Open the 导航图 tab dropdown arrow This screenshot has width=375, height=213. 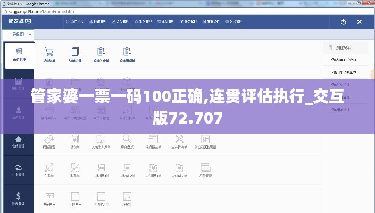pyautogui.click(x=30, y=35)
